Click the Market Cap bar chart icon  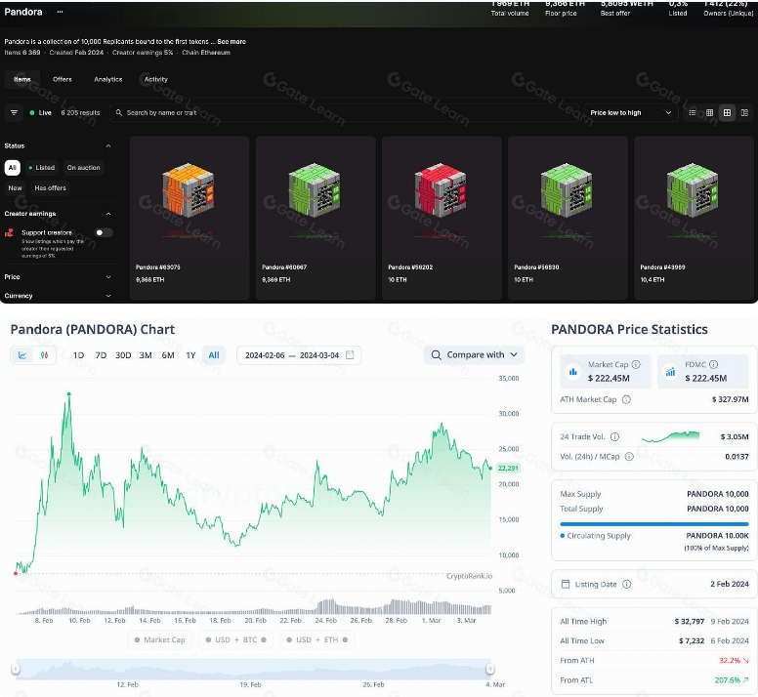click(573, 372)
